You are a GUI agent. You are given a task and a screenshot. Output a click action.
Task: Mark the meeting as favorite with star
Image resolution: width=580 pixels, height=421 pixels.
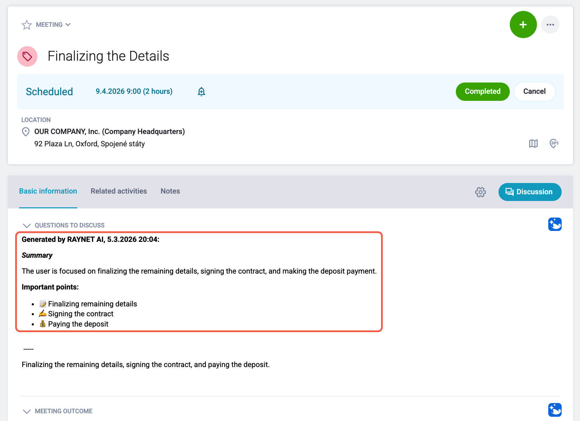click(27, 25)
